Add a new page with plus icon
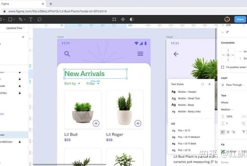The image size is (247, 166). 23,37
